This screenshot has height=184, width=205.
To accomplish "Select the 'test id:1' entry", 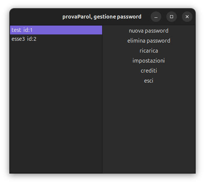I will (56, 30).
